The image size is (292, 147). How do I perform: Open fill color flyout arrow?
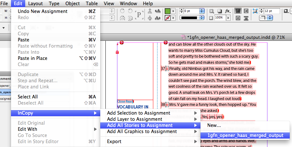(173, 11)
